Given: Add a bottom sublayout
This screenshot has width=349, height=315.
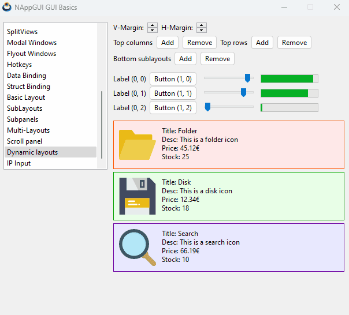Looking at the screenshot, I should point(185,59).
